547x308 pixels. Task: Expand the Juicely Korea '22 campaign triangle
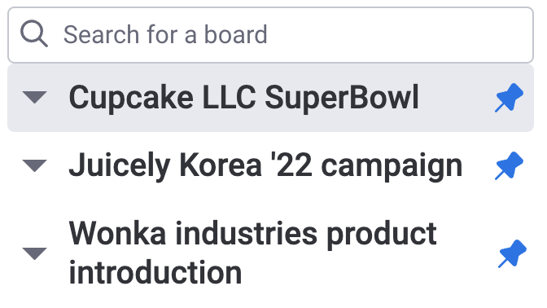[x=34, y=165]
